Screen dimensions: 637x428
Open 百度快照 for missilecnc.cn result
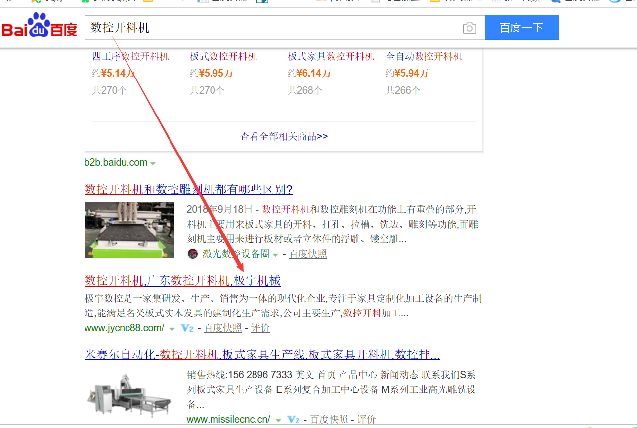click(x=329, y=419)
